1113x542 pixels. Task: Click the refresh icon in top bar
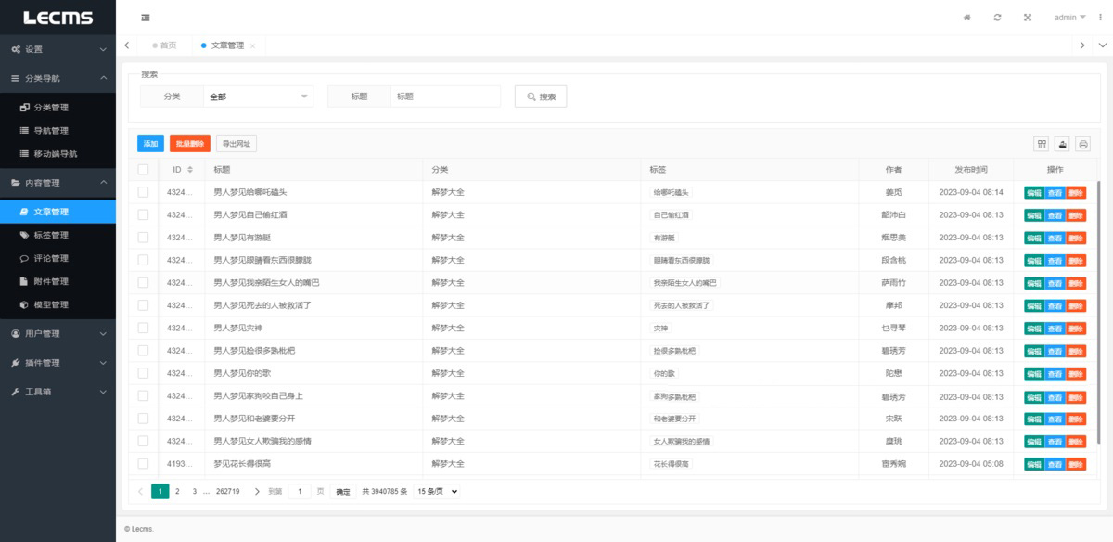click(x=997, y=18)
